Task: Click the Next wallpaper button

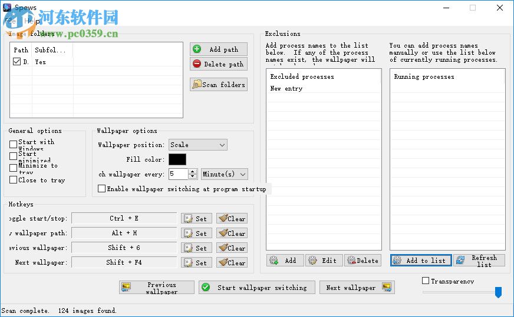Action: point(357,287)
